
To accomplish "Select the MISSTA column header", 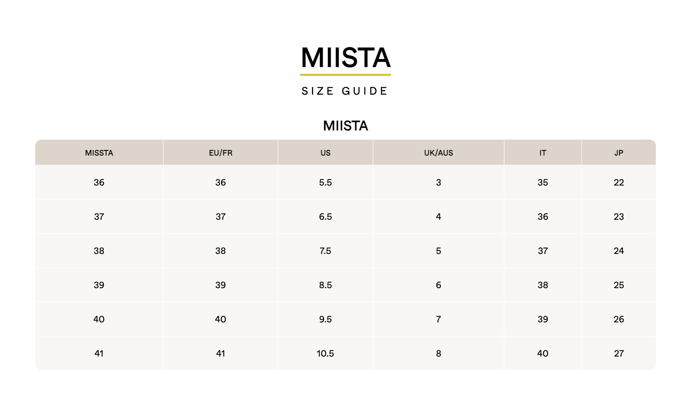I will (99, 153).
